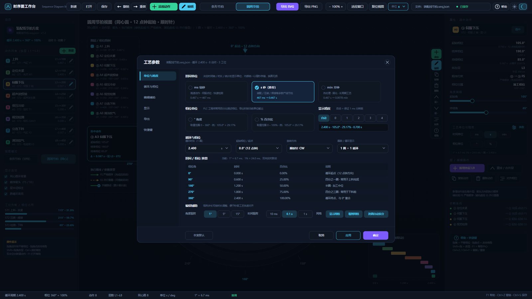Set time snap to 10 ms
The height and width of the screenshot is (299, 532).
[274, 214]
